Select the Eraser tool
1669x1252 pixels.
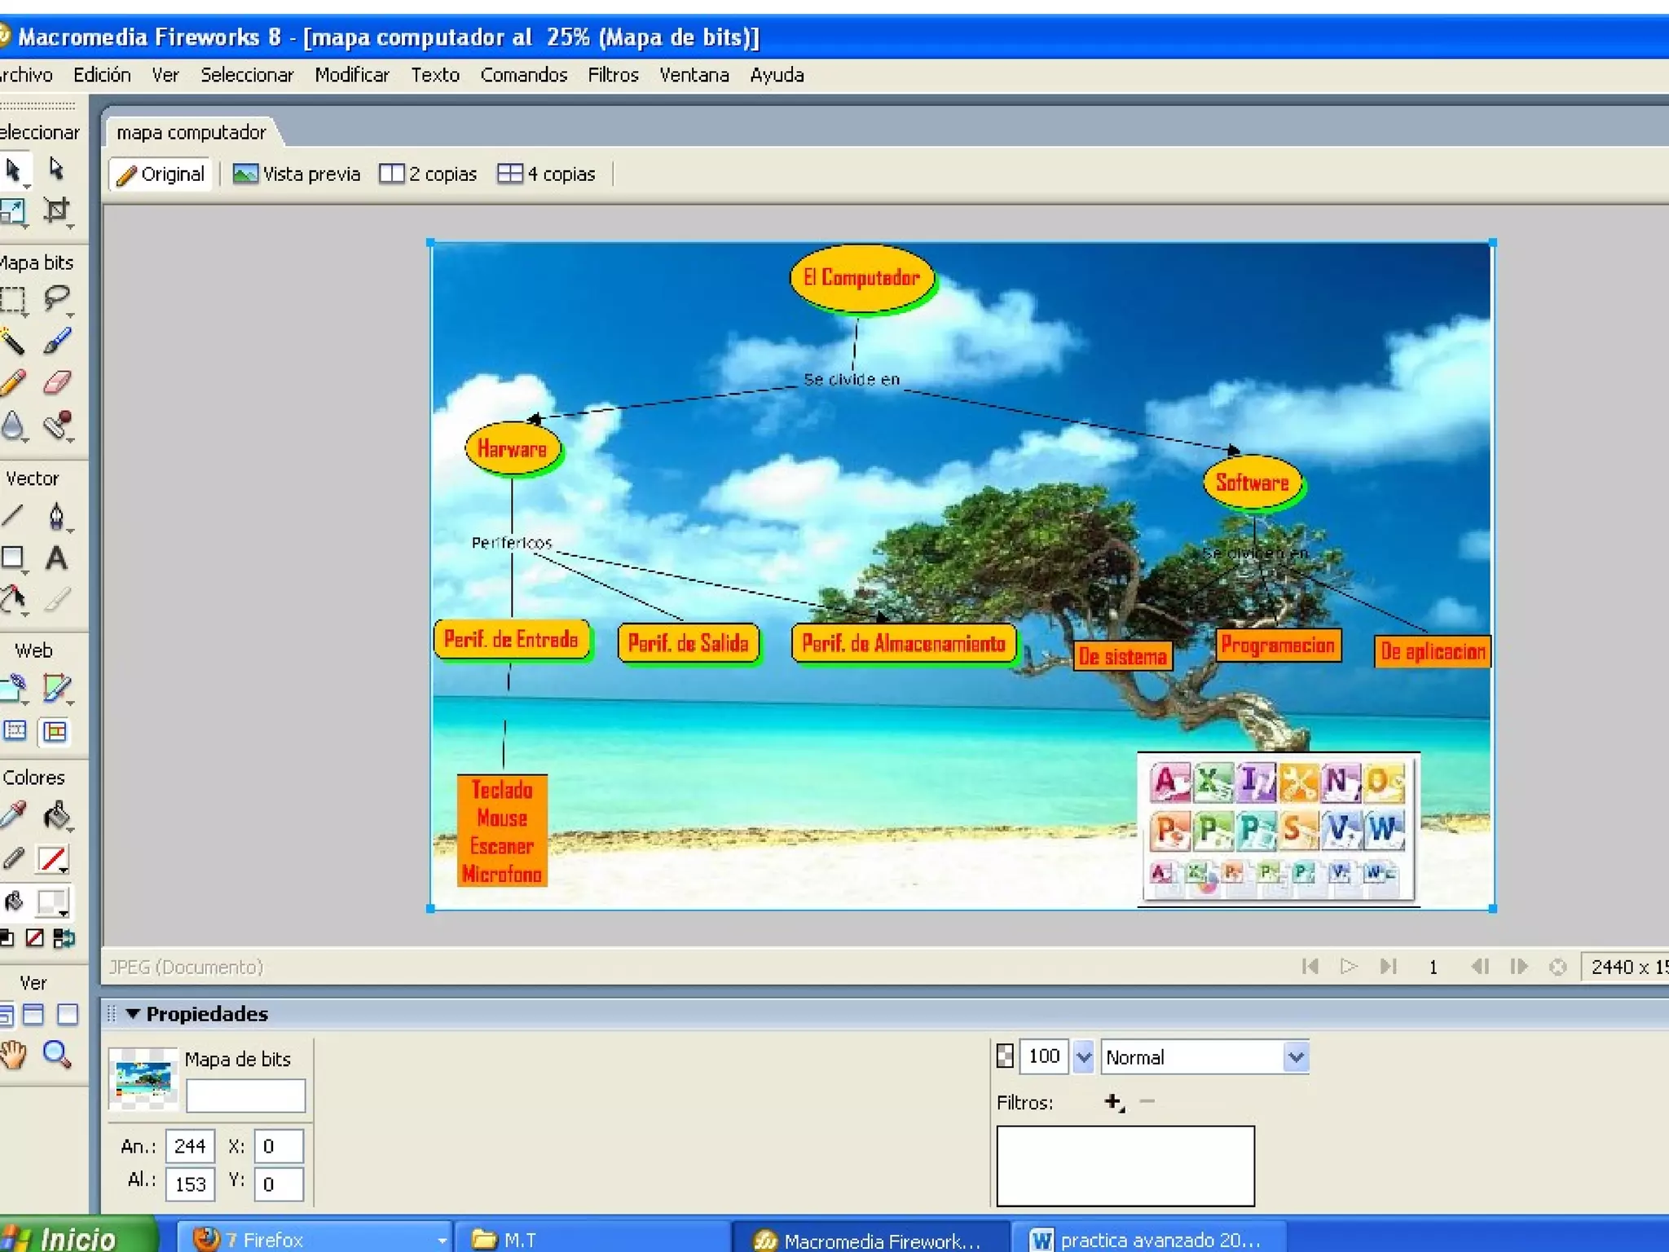(56, 382)
